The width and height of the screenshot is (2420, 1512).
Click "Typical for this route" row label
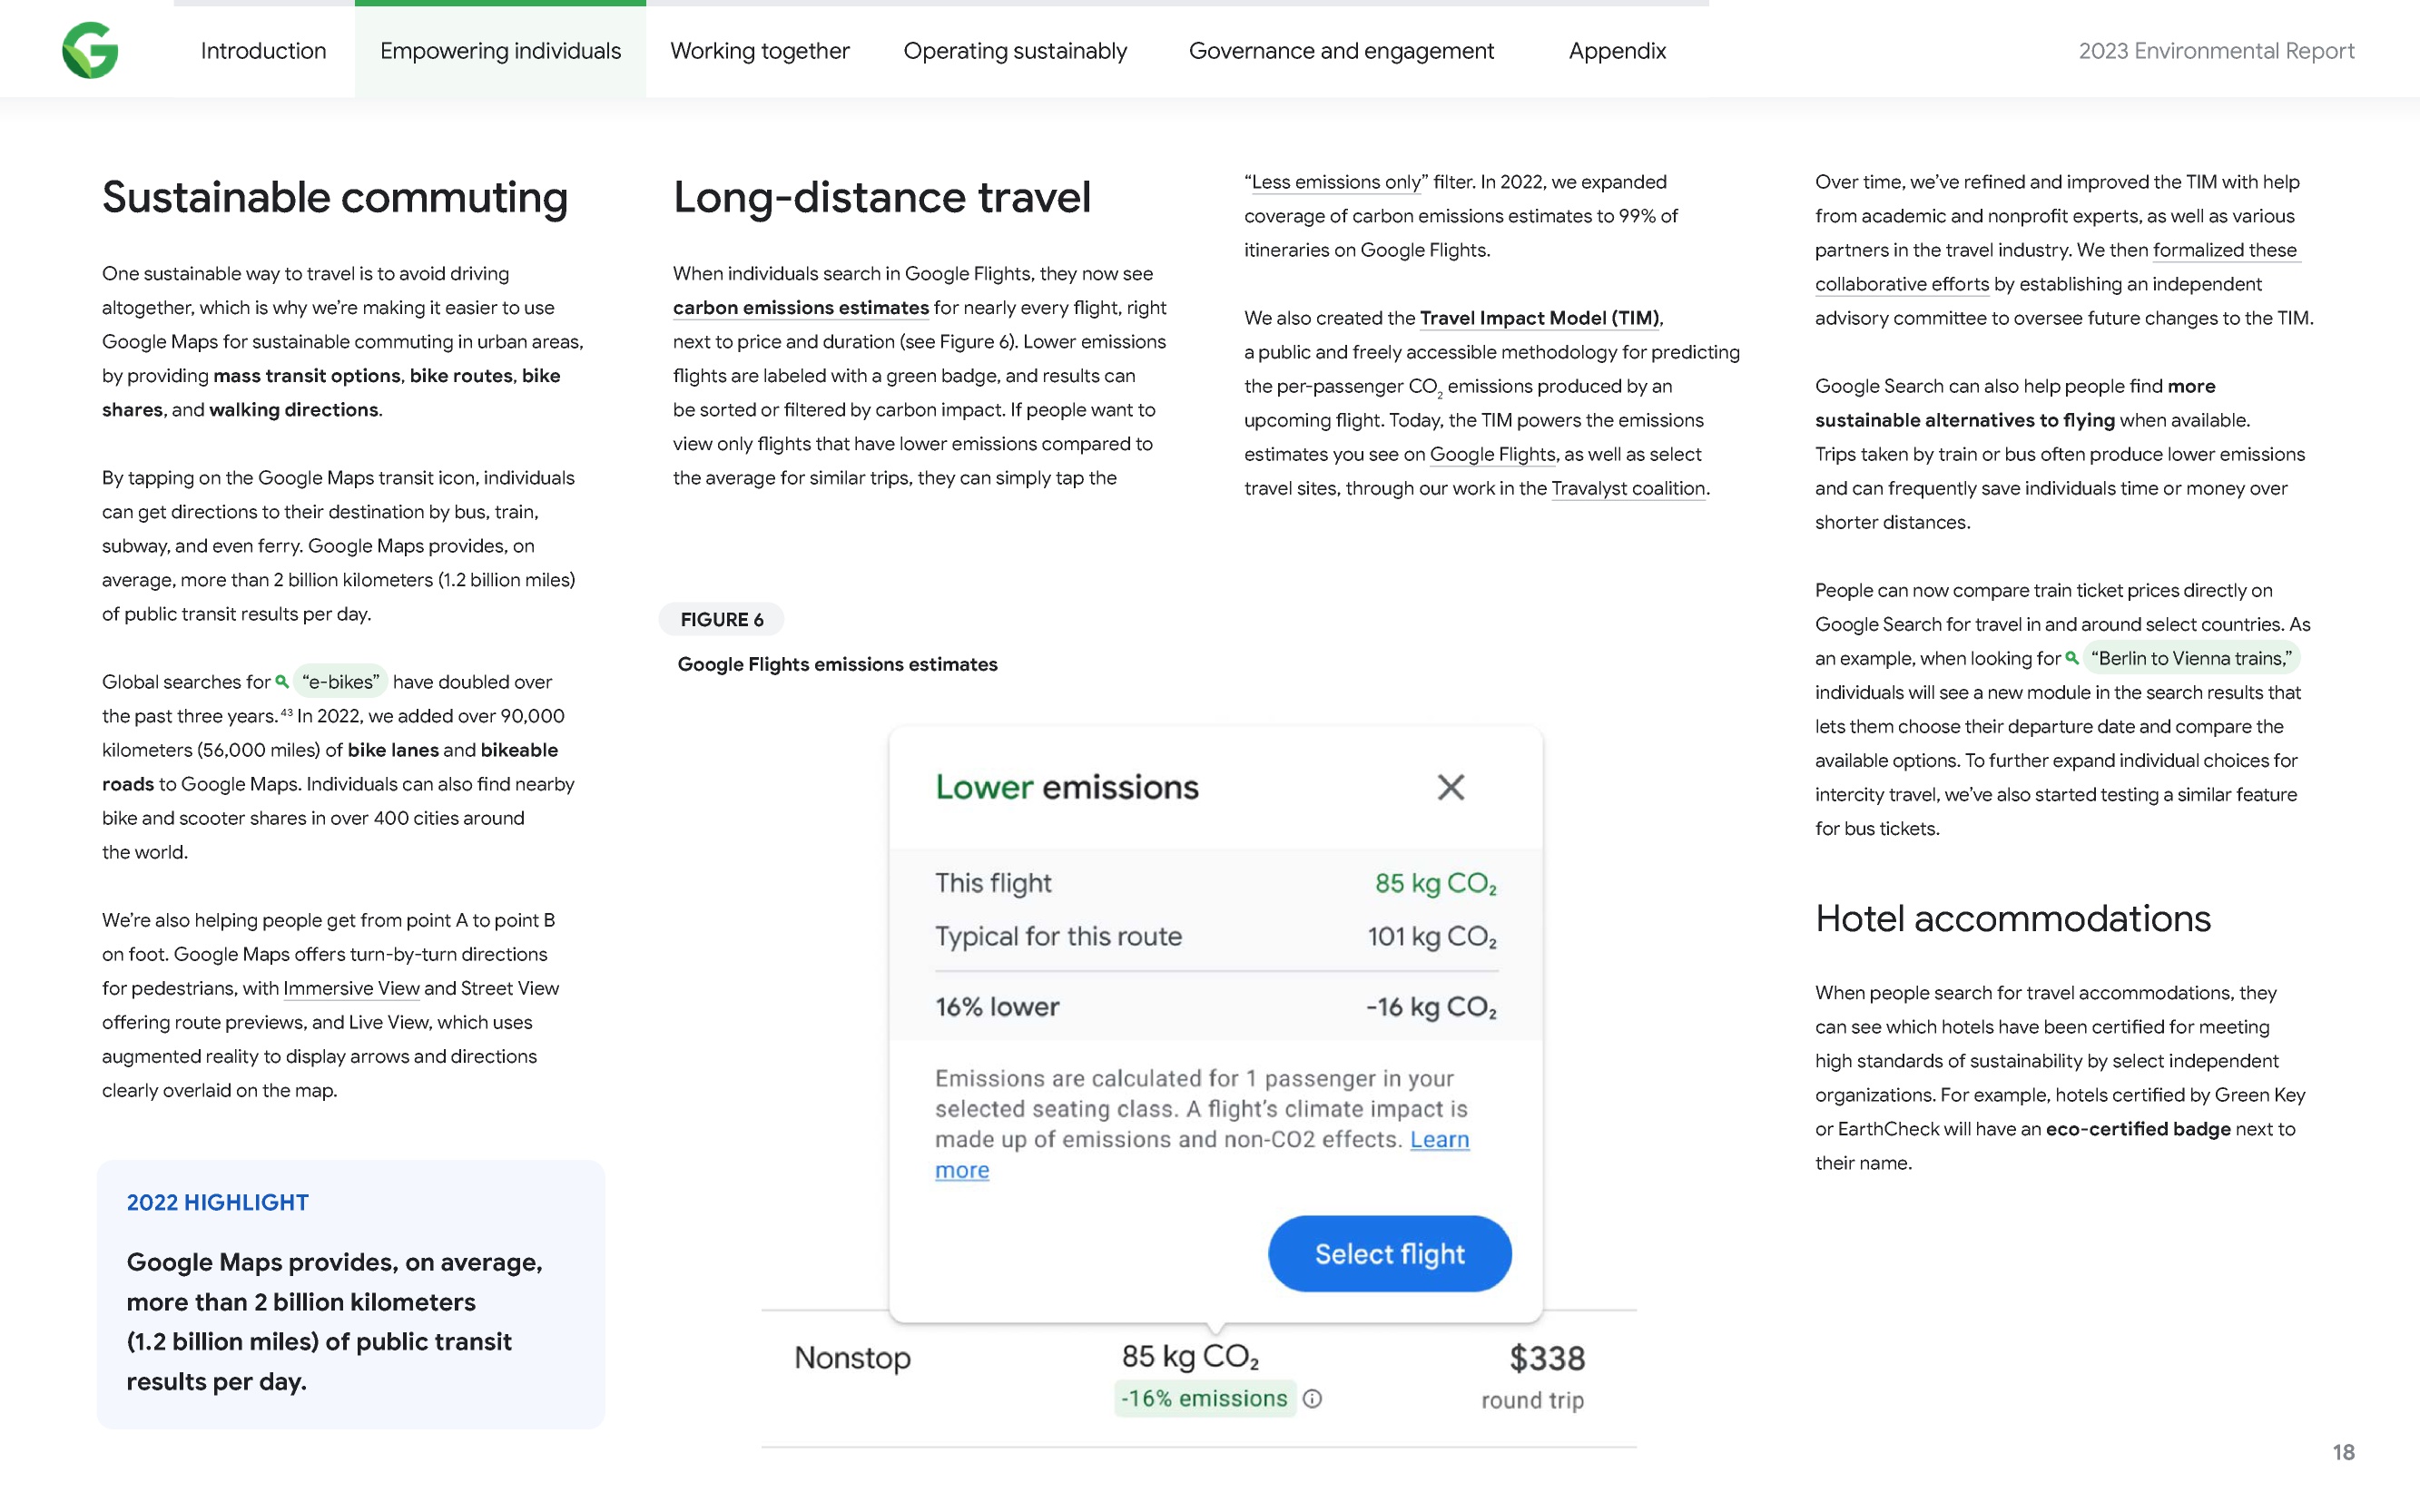pyautogui.click(x=1058, y=936)
